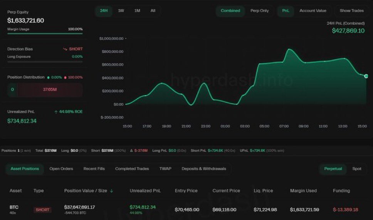Open the Open Orders tab
This screenshot has height=220, width=373.
point(61,169)
